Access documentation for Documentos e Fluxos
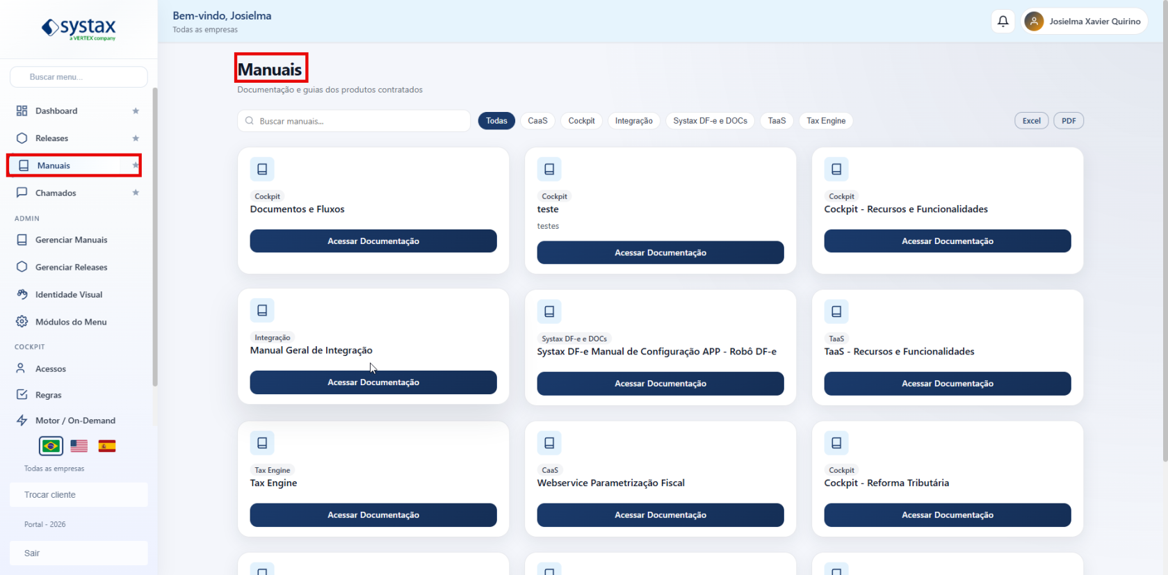Image resolution: width=1168 pixels, height=575 pixels. [x=373, y=241]
